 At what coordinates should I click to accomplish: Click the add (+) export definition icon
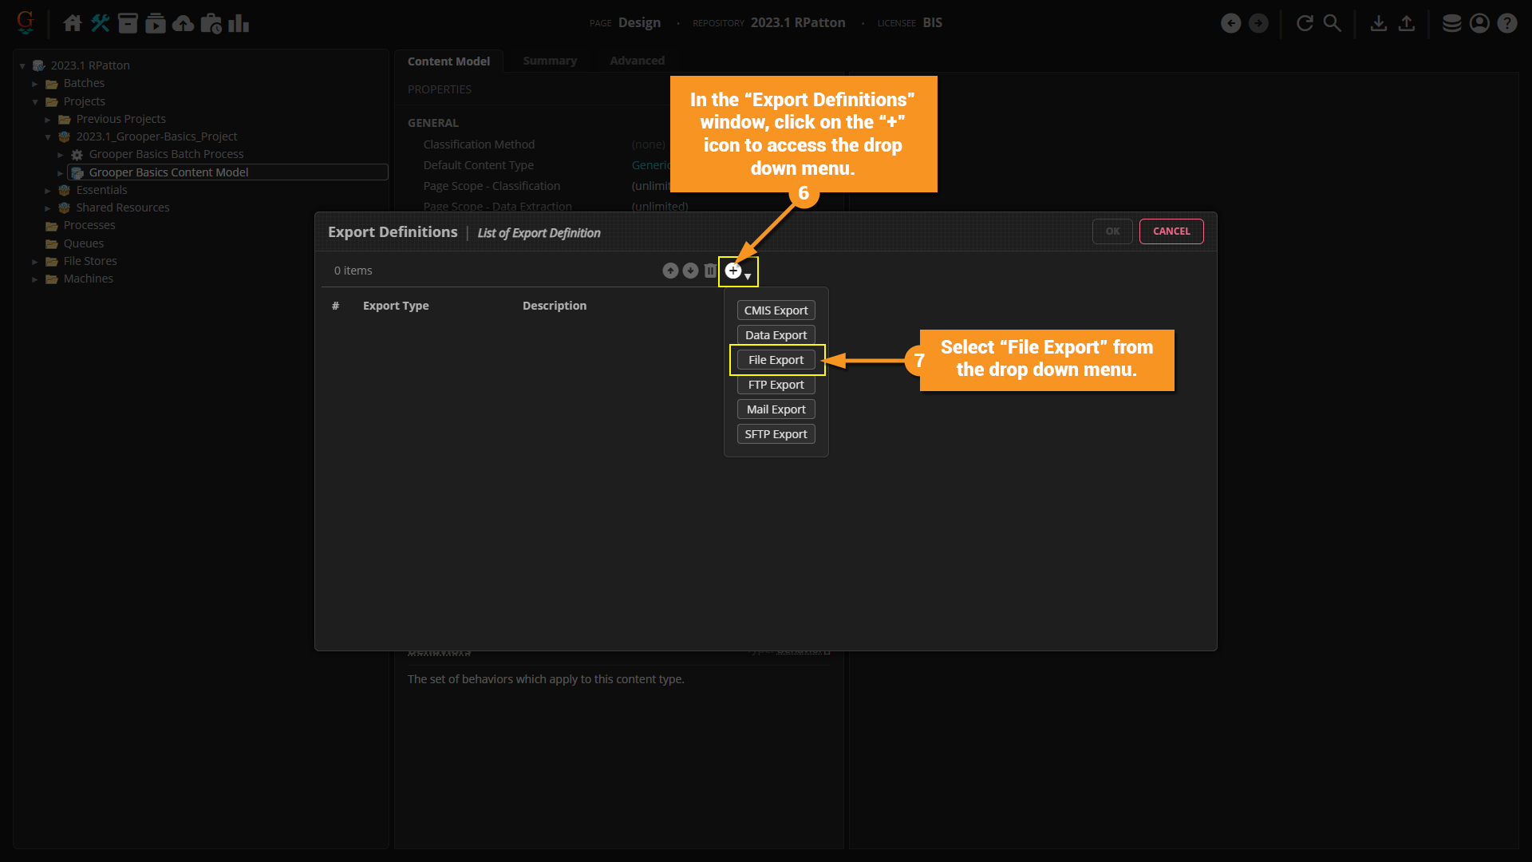coord(733,271)
